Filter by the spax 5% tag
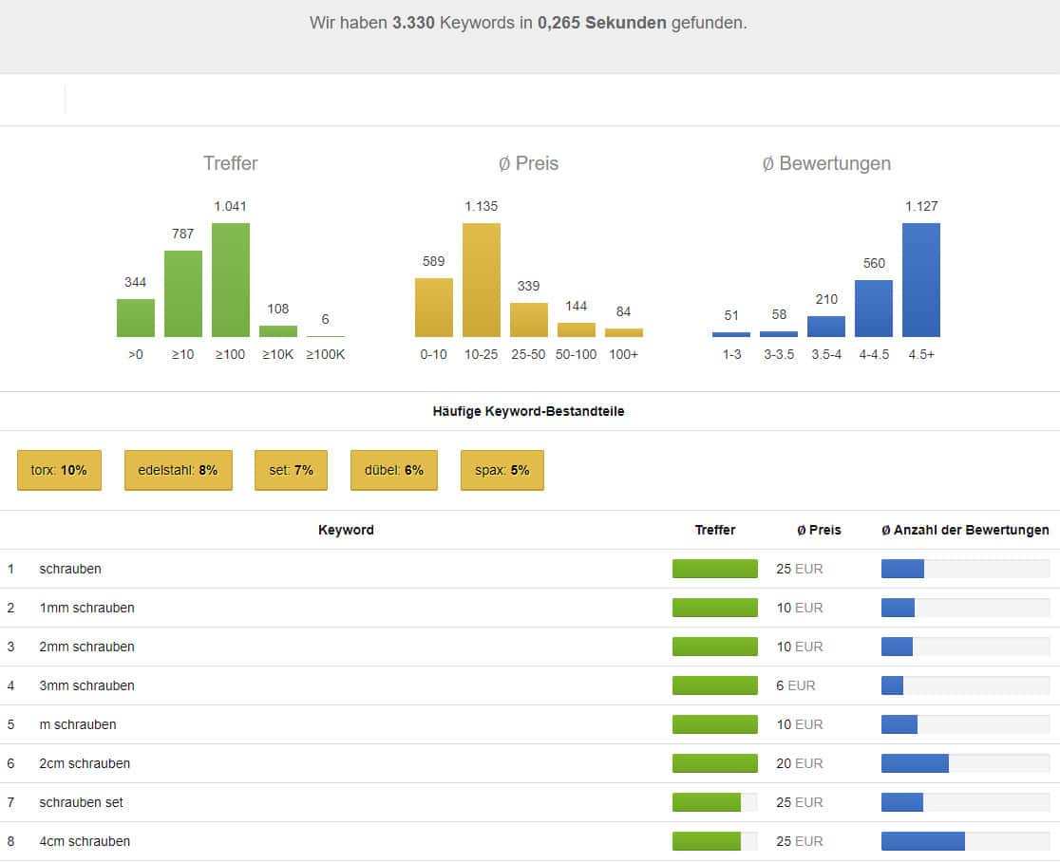This screenshot has height=863, width=1060. click(x=502, y=470)
